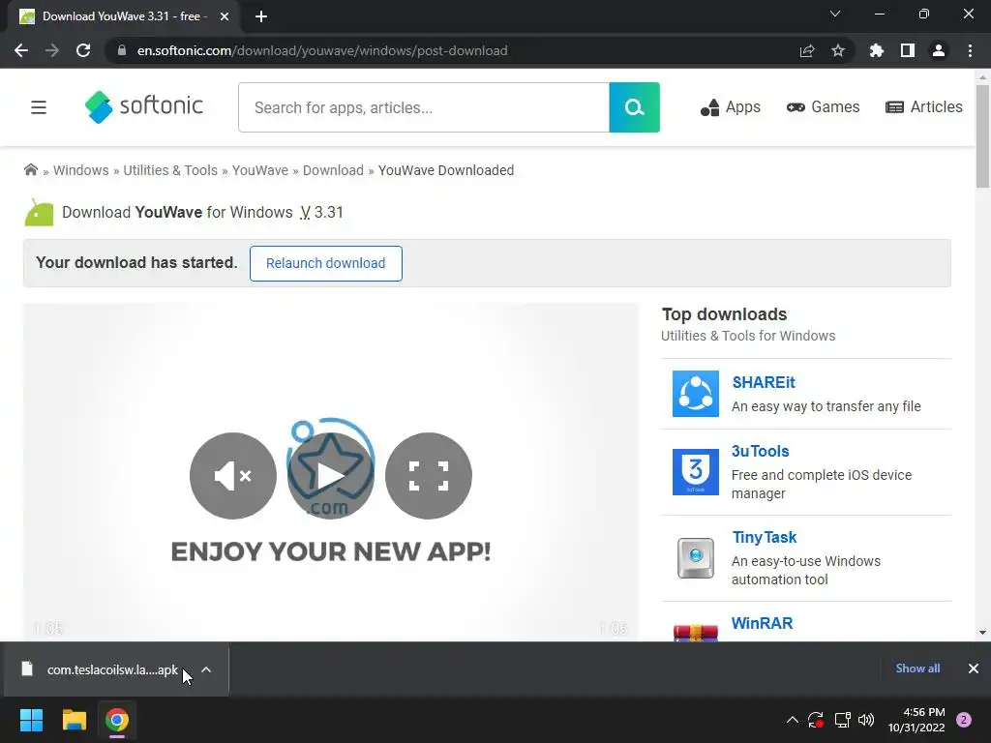Open the Download breadcrumb link

point(333,170)
